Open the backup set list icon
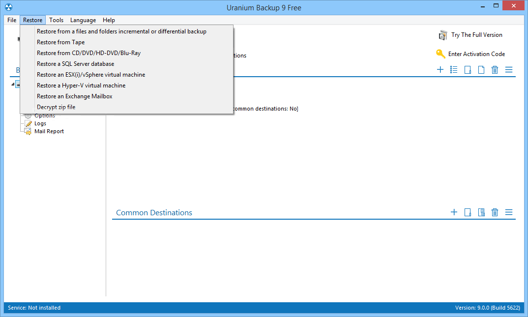Image resolution: width=528 pixels, height=317 pixels. pos(454,69)
